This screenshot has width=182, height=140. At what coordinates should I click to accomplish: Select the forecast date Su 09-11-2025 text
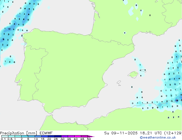coord(117,133)
